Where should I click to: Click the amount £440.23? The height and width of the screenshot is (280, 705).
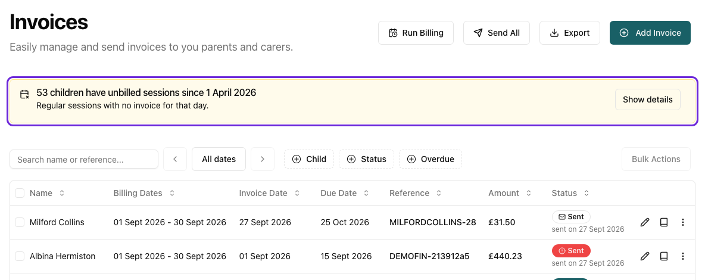pyautogui.click(x=505, y=256)
